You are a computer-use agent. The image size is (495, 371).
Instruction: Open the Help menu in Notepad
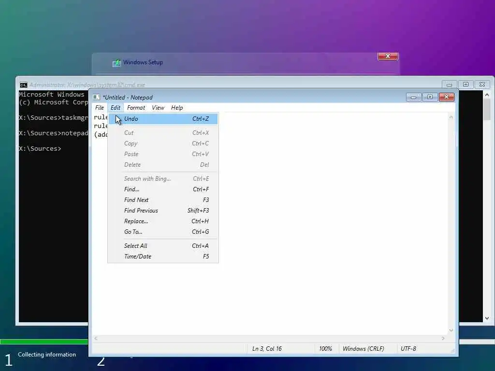click(x=177, y=108)
